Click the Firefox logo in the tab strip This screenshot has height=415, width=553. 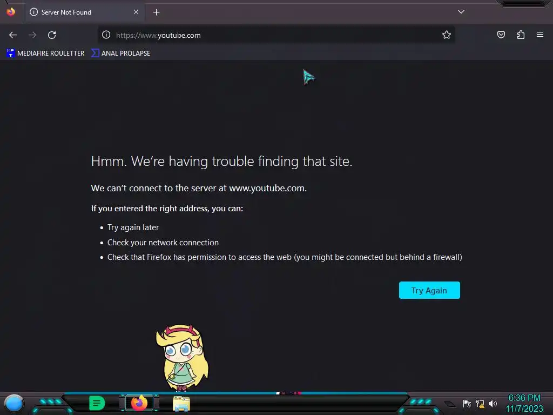[x=11, y=12]
